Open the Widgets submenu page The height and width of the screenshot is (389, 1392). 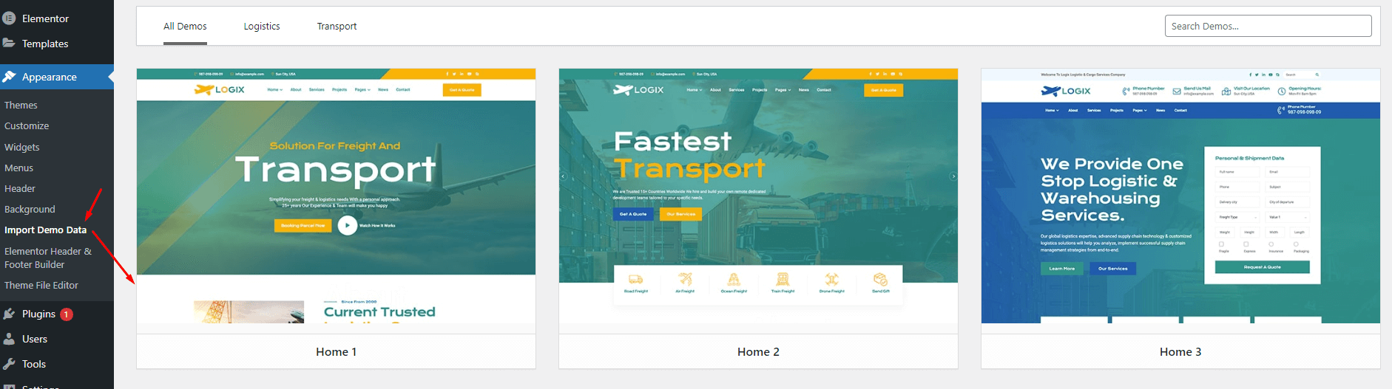pyautogui.click(x=22, y=147)
